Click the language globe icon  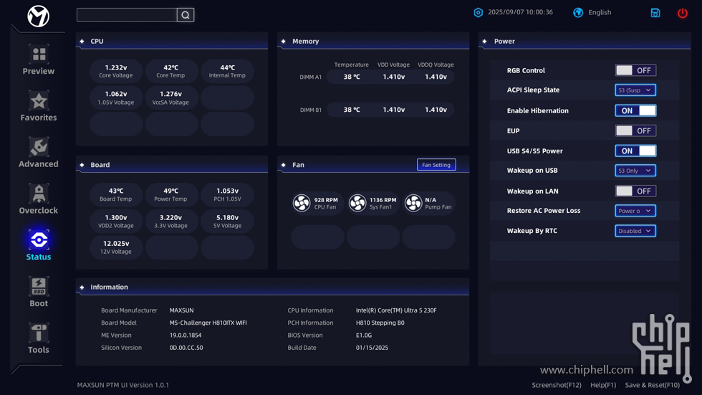[578, 12]
